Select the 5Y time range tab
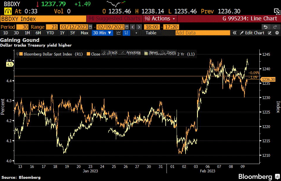This screenshot has height=181, width=281. [72, 33]
